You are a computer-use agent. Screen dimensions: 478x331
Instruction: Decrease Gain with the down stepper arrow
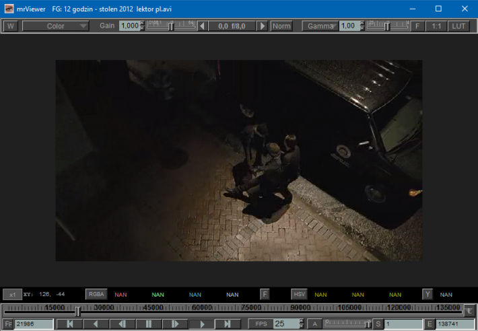point(142,28)
